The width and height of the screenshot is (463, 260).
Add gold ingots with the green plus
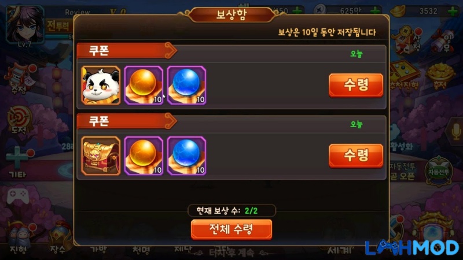pos(452,12)
